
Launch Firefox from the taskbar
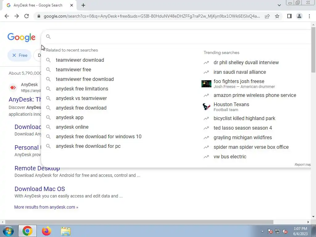pos(46,231)
